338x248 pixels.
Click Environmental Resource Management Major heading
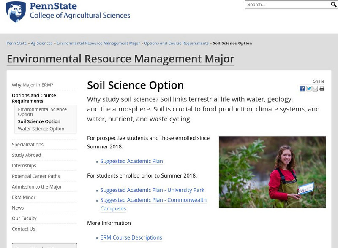120,58
